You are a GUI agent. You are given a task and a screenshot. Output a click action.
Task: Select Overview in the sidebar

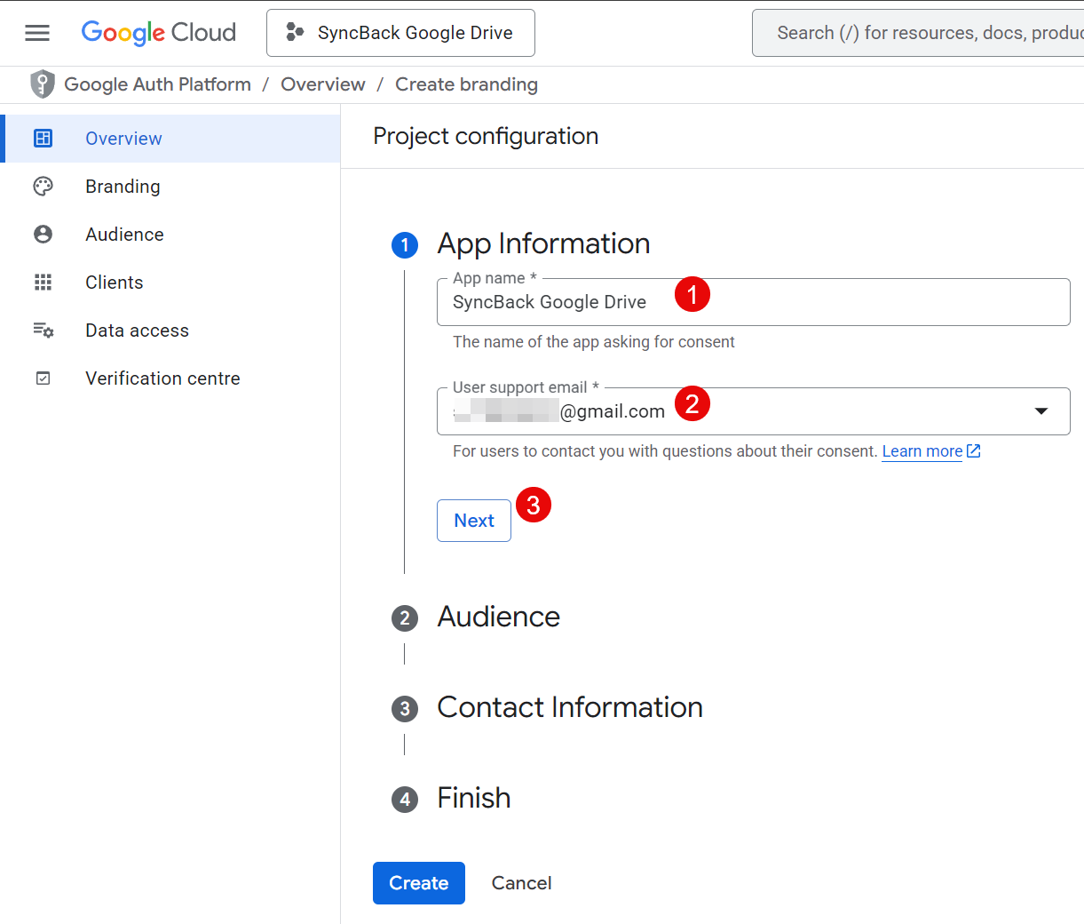[x=172, y=139]
